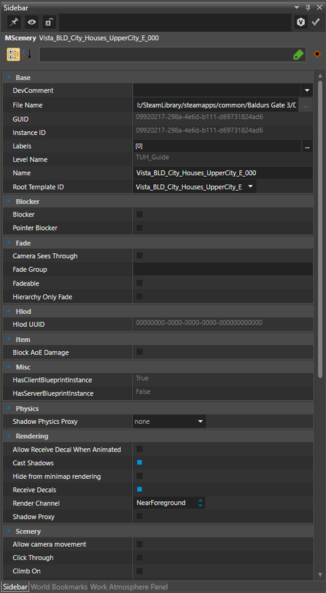The width and height of the screenshot is (326, 593).
Task: Enable Camera Sees Through checkbox
Action: click(x=140, y=255)
